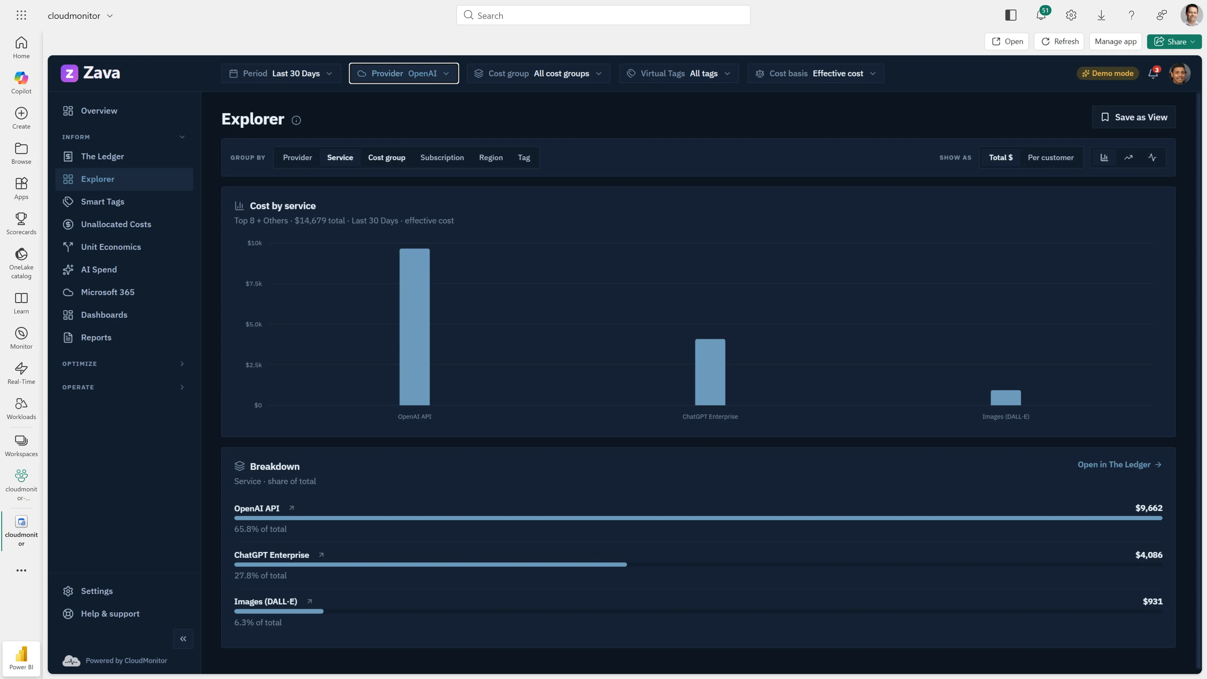Viewport: 1207px width, 679px height.
Task: Open Copilot in the left rail
Action: coord(21,83)
